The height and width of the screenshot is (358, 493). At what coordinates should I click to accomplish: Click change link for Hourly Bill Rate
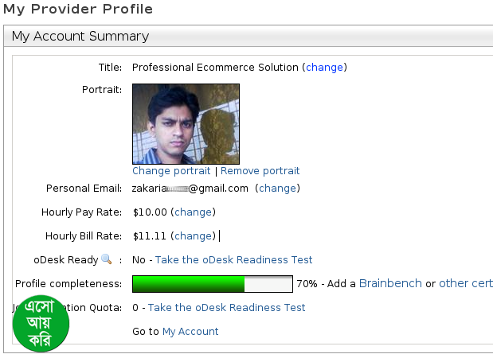click(194, 236)
